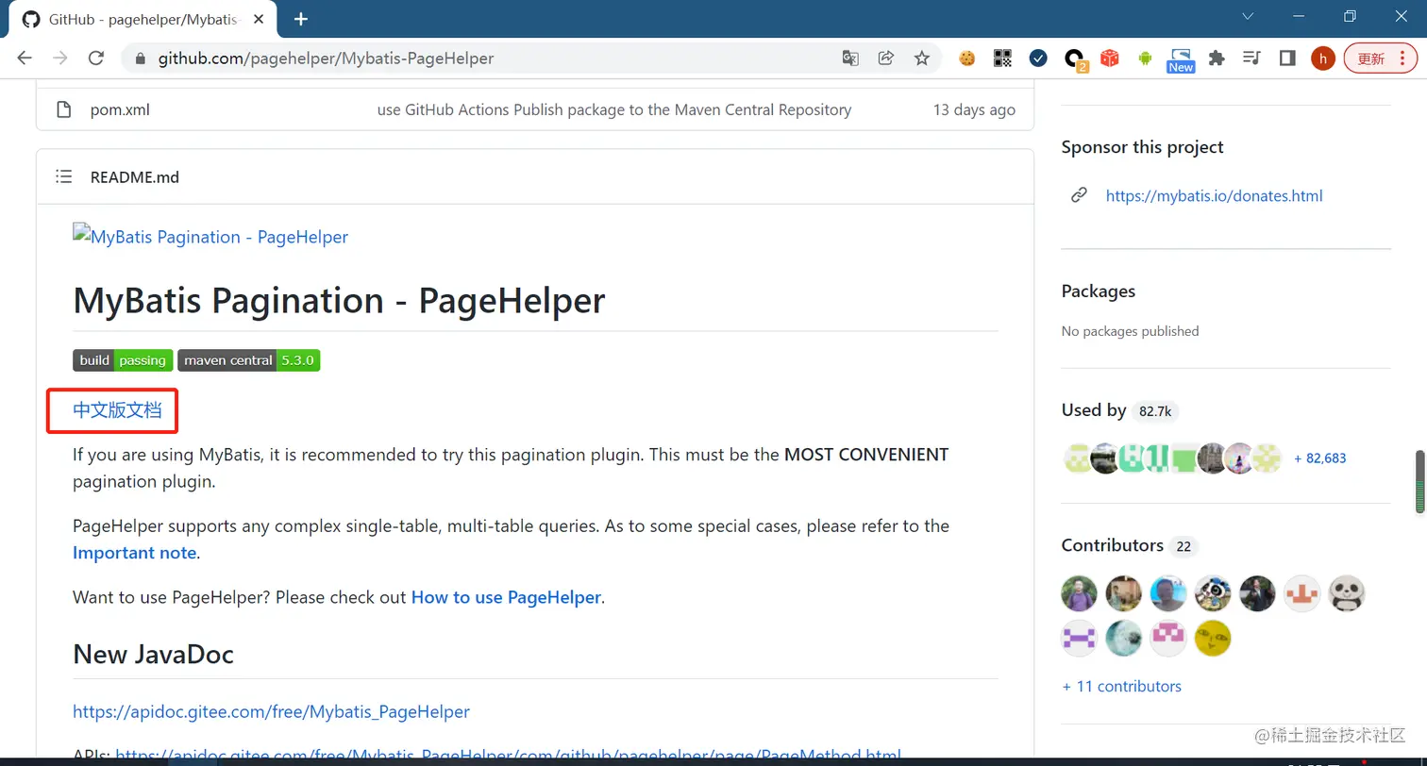
Task: Open the cookie extension
Action: (x=966, y=58)
